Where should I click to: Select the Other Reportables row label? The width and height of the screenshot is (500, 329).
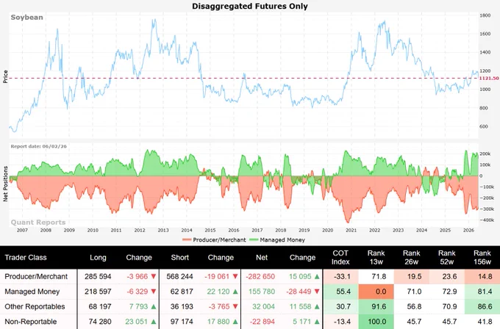click(x=35, y=306)
